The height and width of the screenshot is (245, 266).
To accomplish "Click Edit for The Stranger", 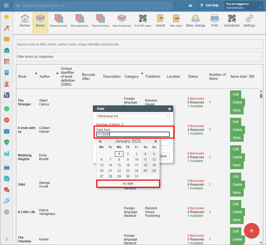I will point(235,94).
